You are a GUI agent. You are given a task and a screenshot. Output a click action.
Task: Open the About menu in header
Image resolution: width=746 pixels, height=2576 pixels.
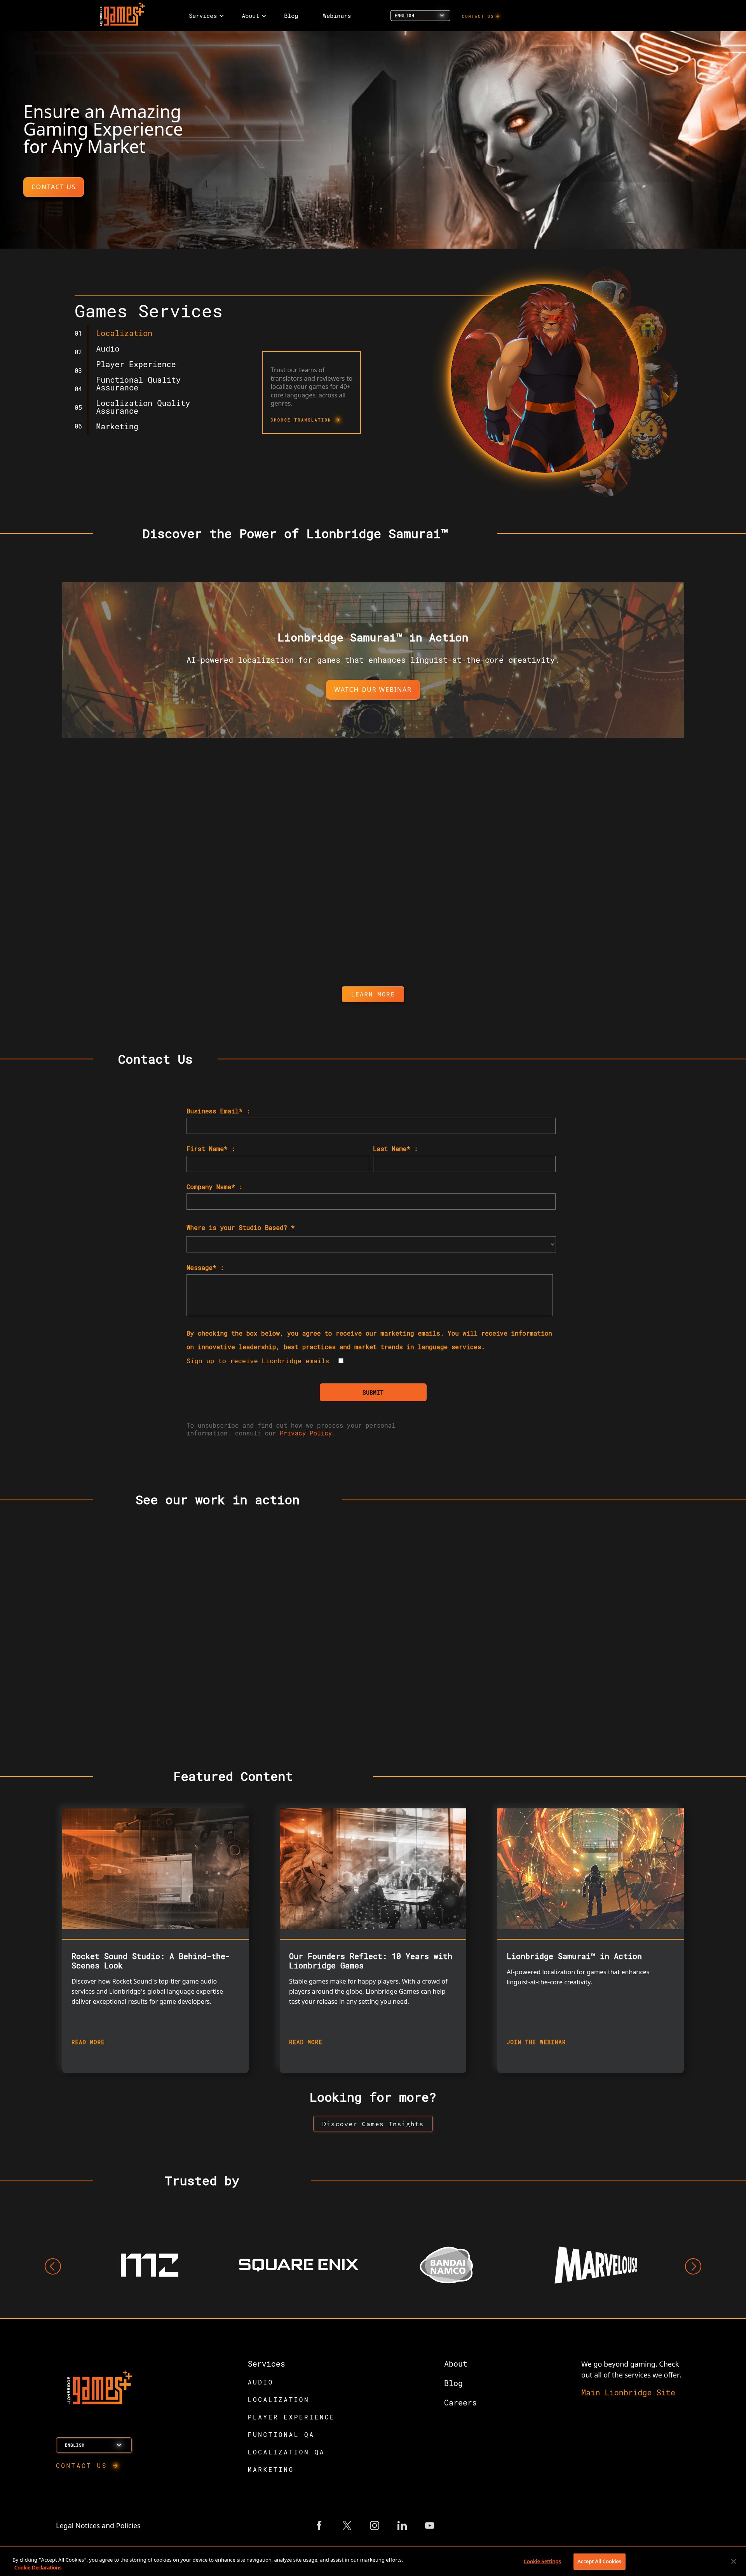point(254,16)
